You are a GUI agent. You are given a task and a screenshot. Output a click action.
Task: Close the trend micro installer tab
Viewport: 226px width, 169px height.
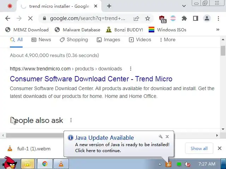point(96,6)
